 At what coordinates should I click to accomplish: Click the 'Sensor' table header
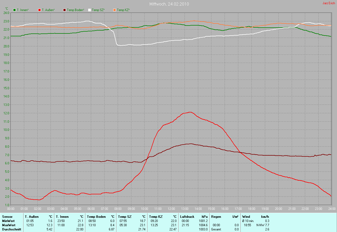(x=7, y=217)
